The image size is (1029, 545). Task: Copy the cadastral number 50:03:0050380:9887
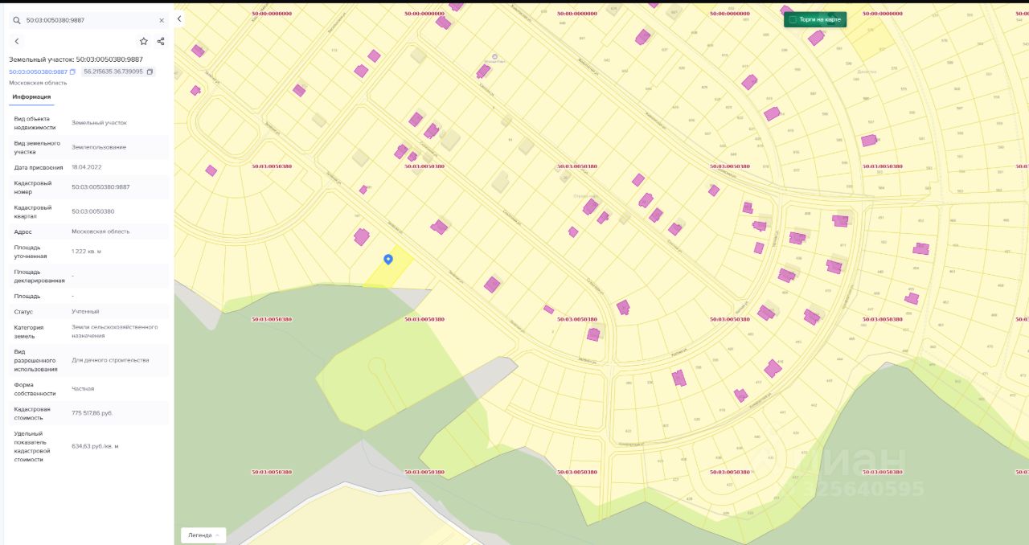tap(72, 72)
